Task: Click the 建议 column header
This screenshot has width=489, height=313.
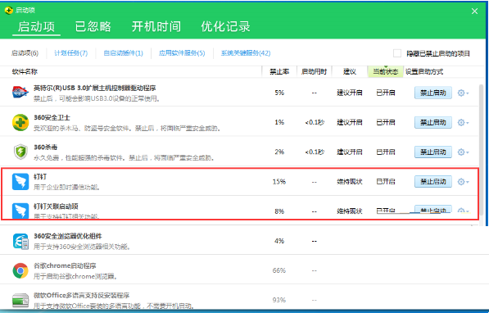Action: tap(350, 72)
